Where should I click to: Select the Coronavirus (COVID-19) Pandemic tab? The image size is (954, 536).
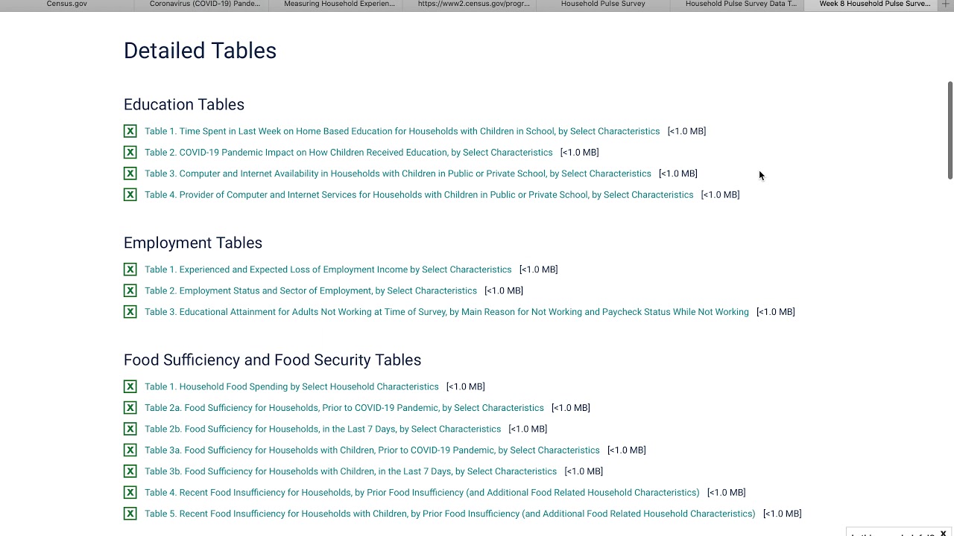coord(205,4)
